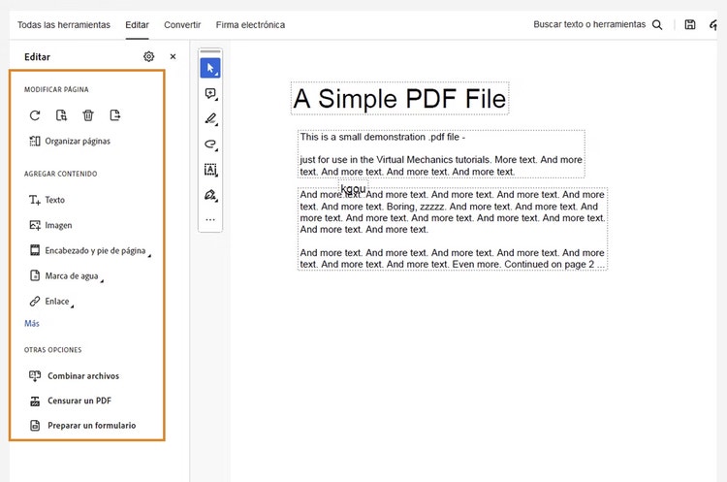Click the line 'just for use in the Virtual Mechanics tutorials'
This screenshot has height=482, width=727.
tap(395, 160)
